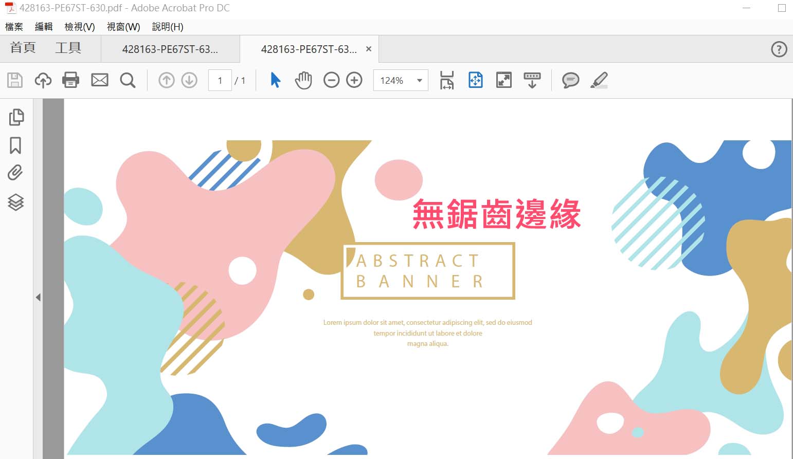Click the Save file icon
This screenshot has width=793, height=459.
[15, 80]
